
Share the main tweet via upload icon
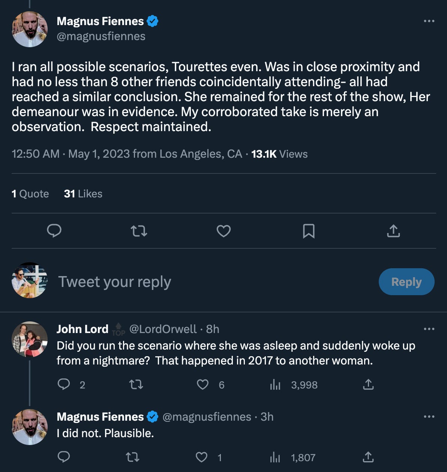tap(393, 231)
